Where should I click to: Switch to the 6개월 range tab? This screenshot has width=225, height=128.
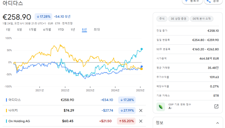point(47,29)
